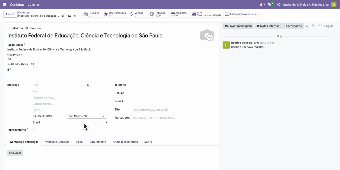Click Notas internas button
The width and height of the screenshot is (340, 170).
coord(268,26)
